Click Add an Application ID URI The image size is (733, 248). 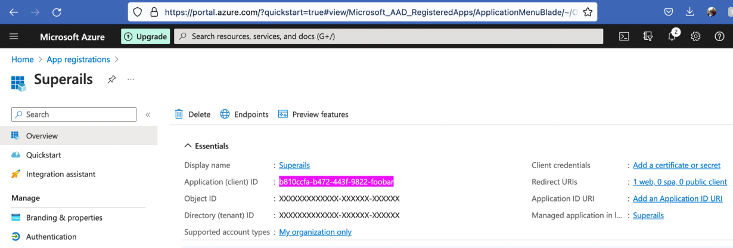tap(678, 199)
